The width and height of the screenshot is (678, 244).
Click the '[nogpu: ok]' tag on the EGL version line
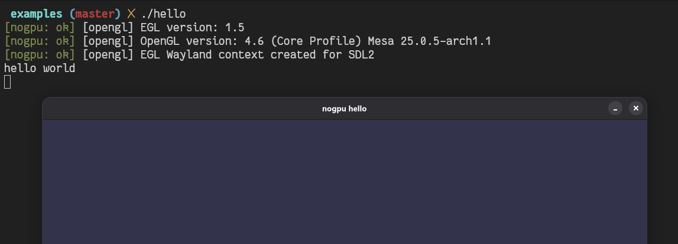[x=40, y=28]
